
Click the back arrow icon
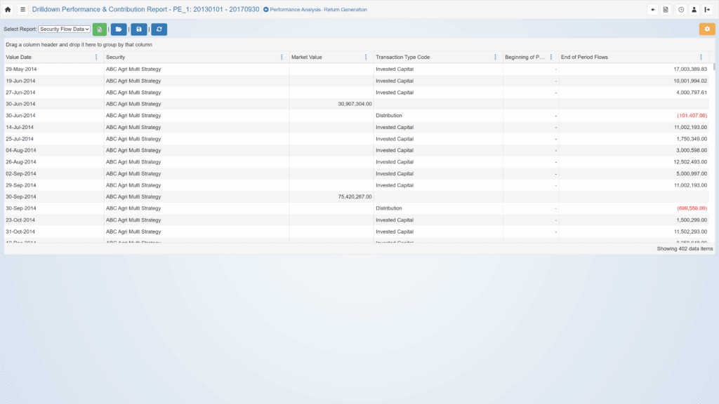[x=653, y=10]
